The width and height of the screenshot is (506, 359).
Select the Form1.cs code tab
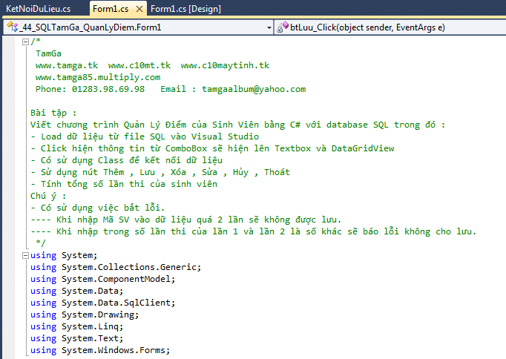click(x=111, y=9)
